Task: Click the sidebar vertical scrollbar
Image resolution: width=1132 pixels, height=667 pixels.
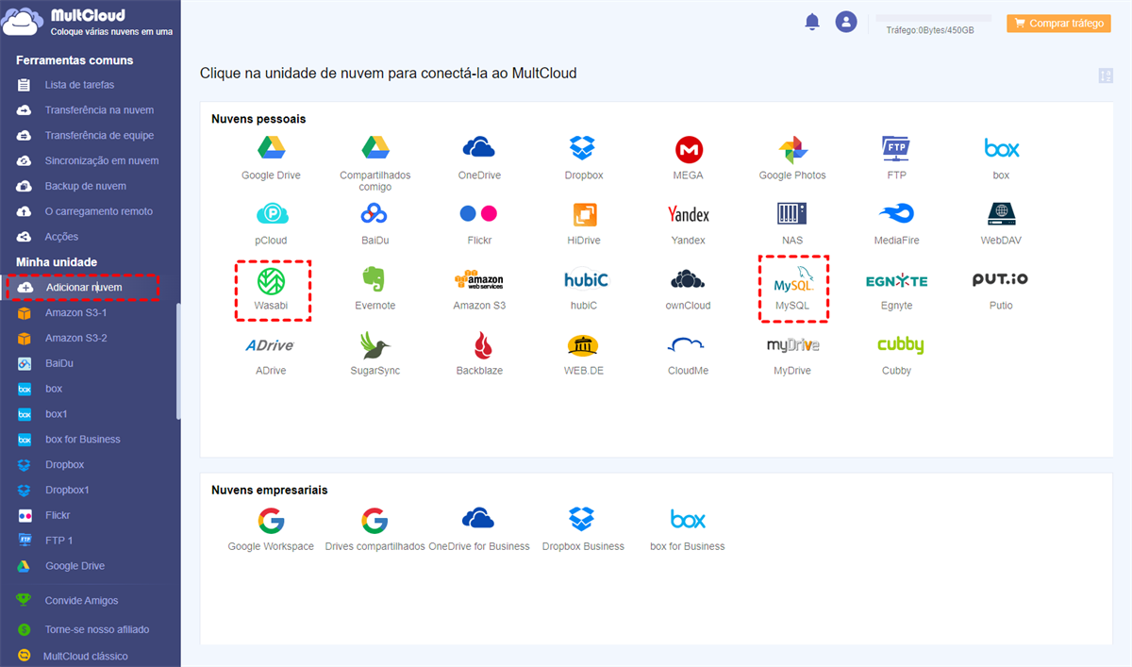Action: (x=178, y=361)
